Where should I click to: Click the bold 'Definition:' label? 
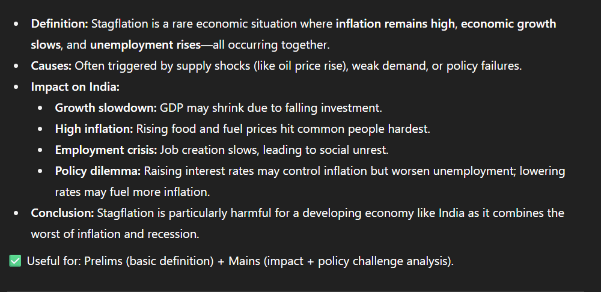pos(59,24)
